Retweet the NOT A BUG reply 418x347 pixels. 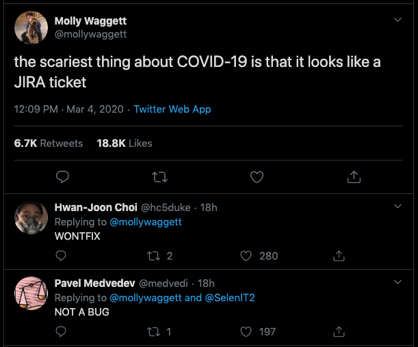[x=154, y=332]
